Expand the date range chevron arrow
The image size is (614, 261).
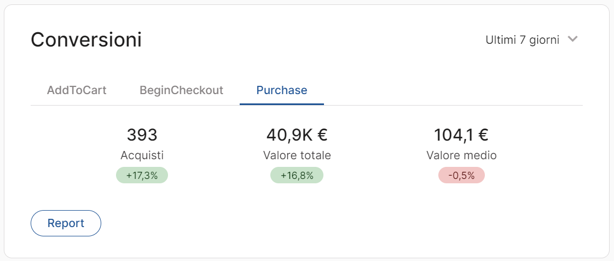[x=573, y=39]
